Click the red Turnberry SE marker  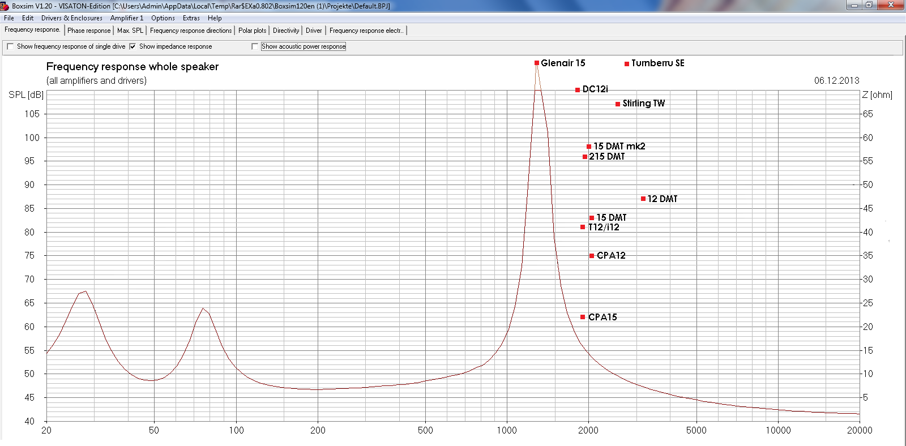(x=627, y=64)
